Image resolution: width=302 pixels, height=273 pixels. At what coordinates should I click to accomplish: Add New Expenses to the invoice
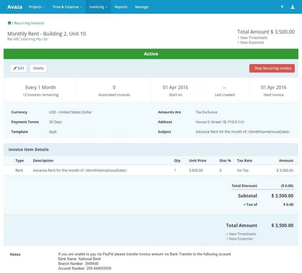(251, 42)
